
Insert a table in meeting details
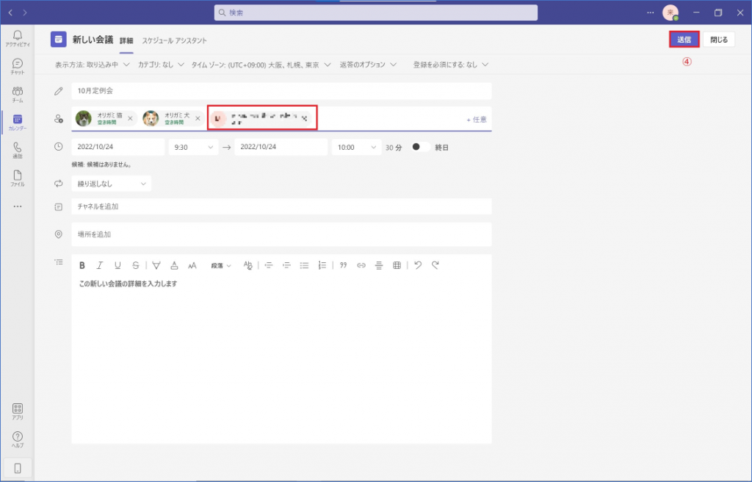pyautogui.click(x=397, y=265)
